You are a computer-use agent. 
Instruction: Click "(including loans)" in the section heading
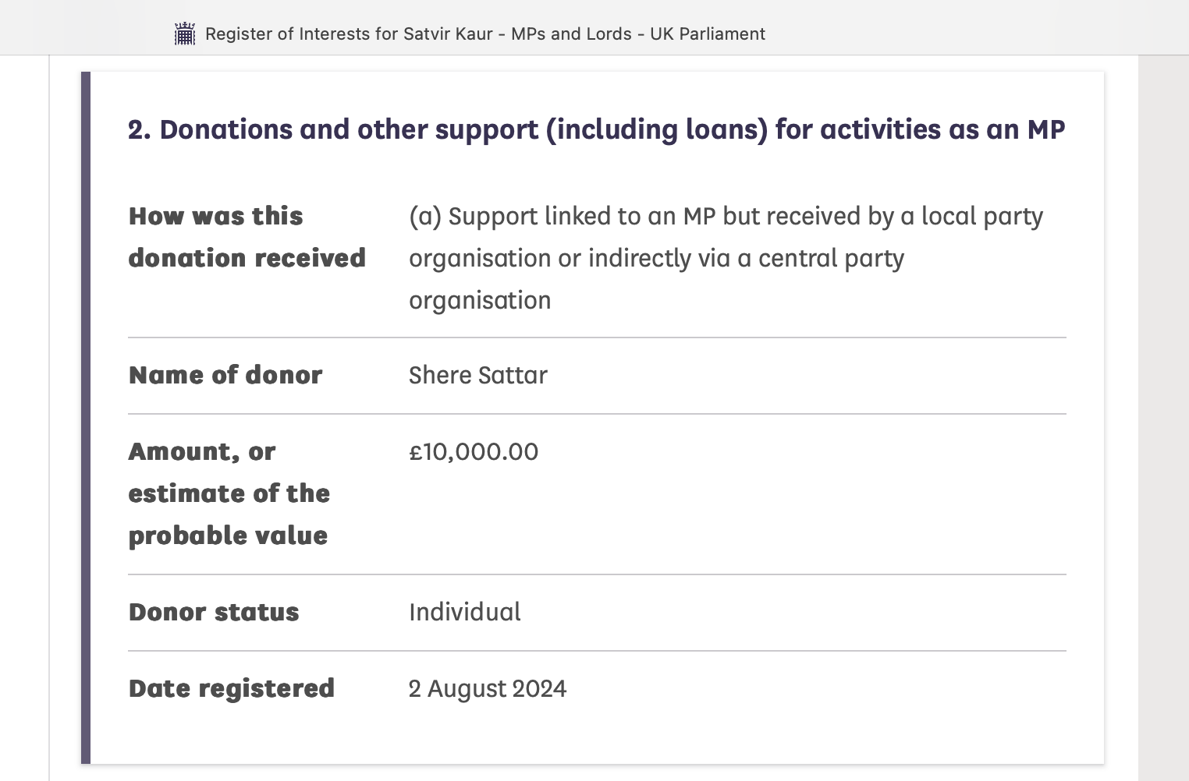coord(657,129)
